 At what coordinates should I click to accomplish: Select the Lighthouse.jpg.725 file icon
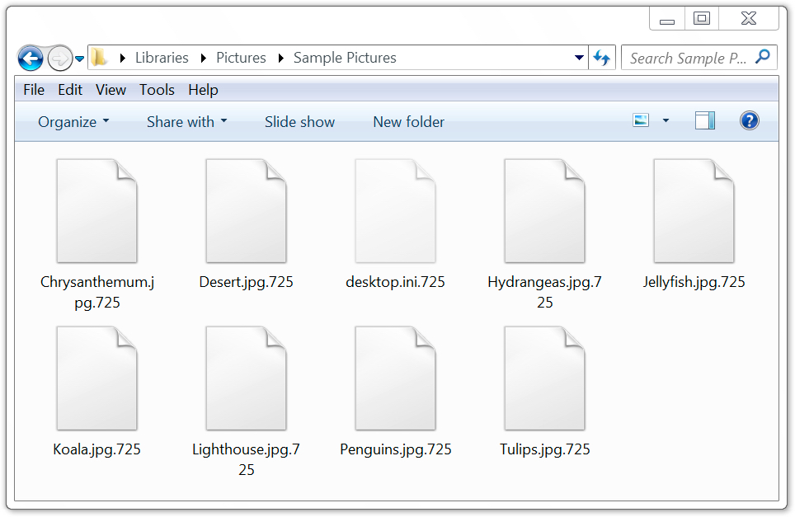246,378
